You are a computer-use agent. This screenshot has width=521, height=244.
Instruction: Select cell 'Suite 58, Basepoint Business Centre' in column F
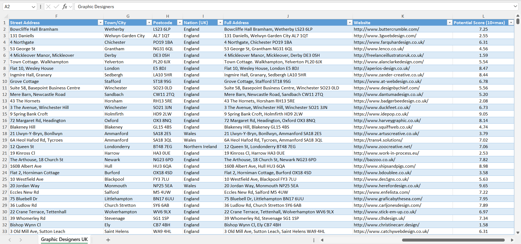point(56,88)
